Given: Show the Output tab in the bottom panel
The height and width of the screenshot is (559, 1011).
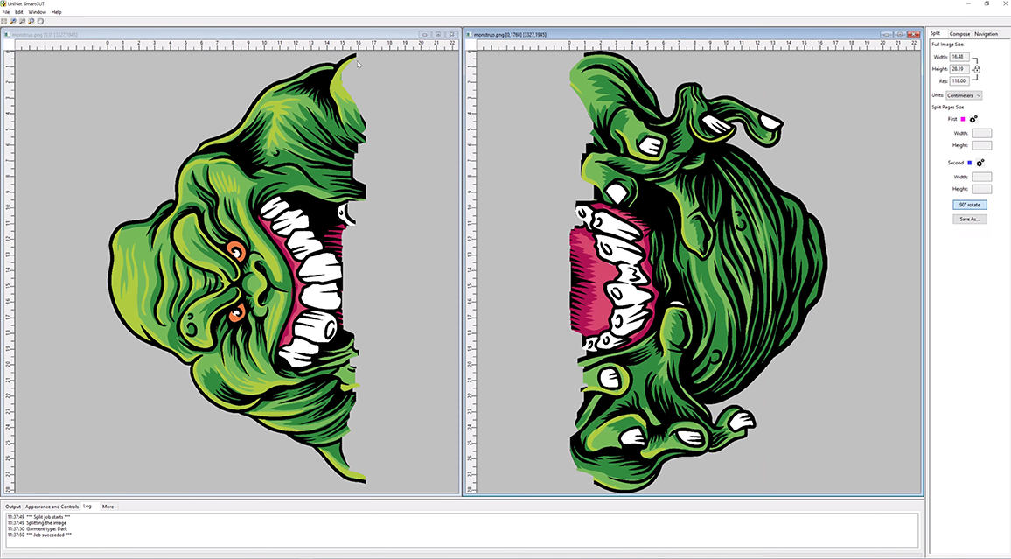Looking at the screenshot, I should (x=13, y=507).
